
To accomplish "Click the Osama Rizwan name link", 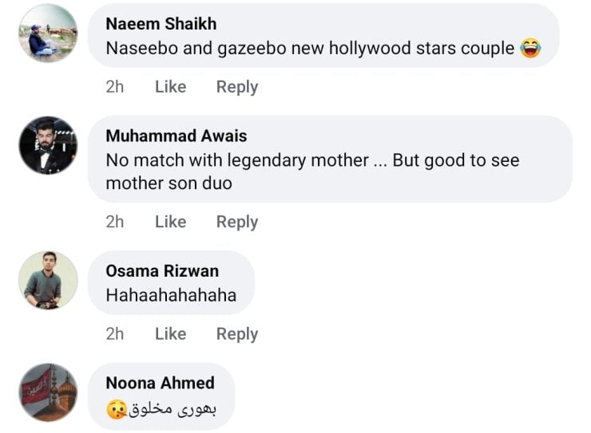I will point(162,271).
